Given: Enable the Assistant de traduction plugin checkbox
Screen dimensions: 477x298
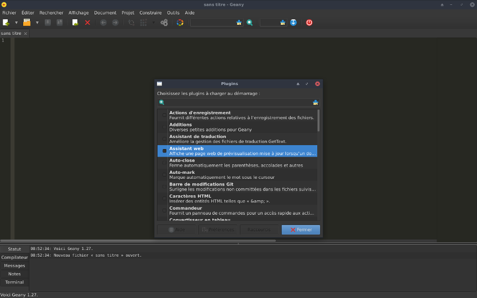Looking at the screenshot, I should [164, 139].
